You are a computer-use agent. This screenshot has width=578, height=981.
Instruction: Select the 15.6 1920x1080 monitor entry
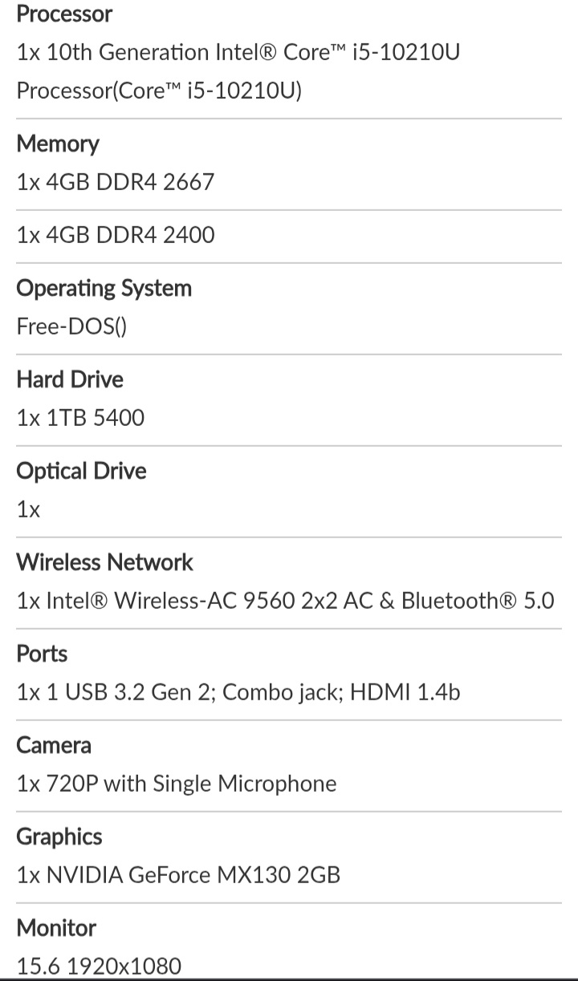coord(99,966)
